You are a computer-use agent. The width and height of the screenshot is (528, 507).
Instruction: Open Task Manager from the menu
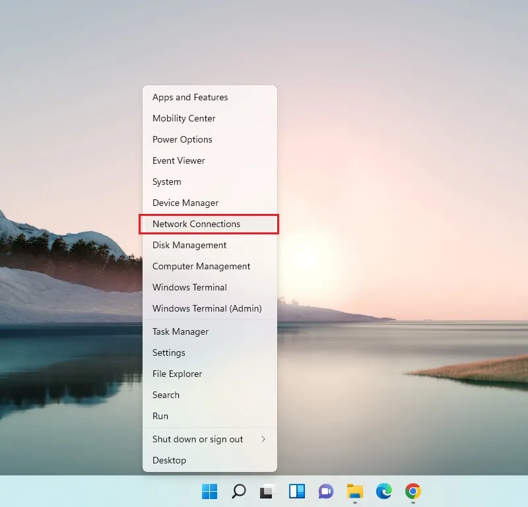click(x=210, y=332)
